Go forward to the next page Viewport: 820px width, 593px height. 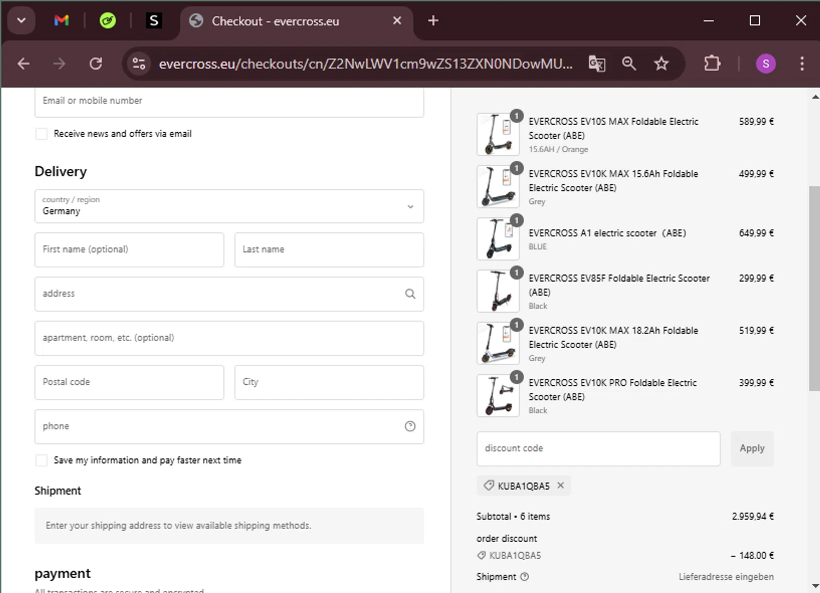click(60, 64)
